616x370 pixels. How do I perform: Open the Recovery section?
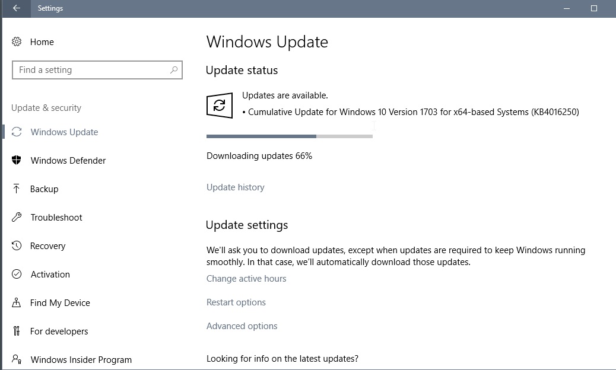(x=48, y=246)
